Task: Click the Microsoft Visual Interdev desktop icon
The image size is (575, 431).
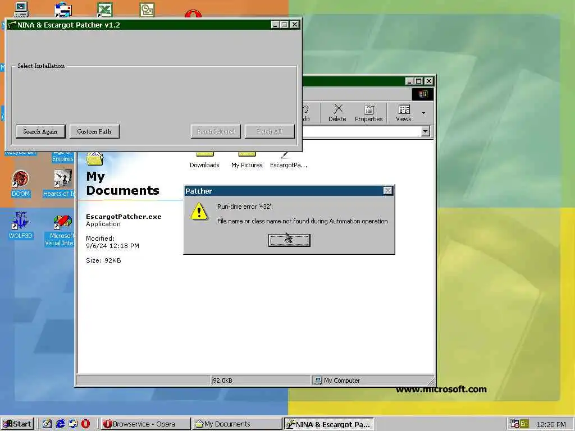Action: pos(60,229)
